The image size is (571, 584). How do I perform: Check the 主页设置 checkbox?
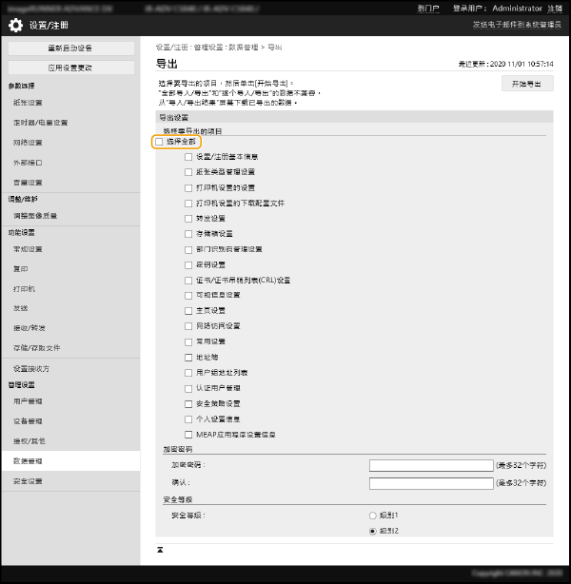click(188, 310)
